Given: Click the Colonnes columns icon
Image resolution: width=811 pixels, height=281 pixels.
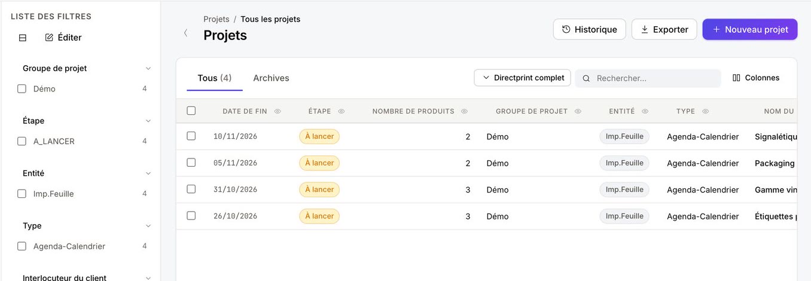Looking at the screenshot, I should [736, 78].
